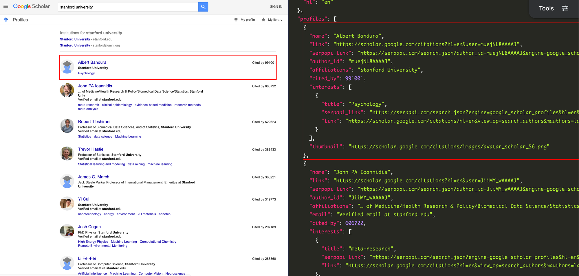The image size is (579, 276).
Task: Select the meta-research interest tag
Action: (x=89, y=105)
